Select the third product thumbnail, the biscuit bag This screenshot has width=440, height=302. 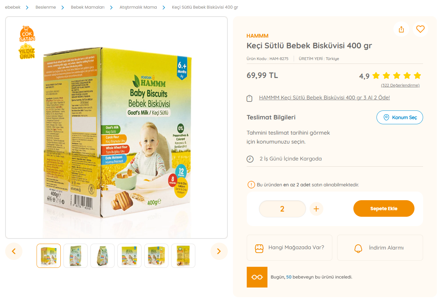102,256
